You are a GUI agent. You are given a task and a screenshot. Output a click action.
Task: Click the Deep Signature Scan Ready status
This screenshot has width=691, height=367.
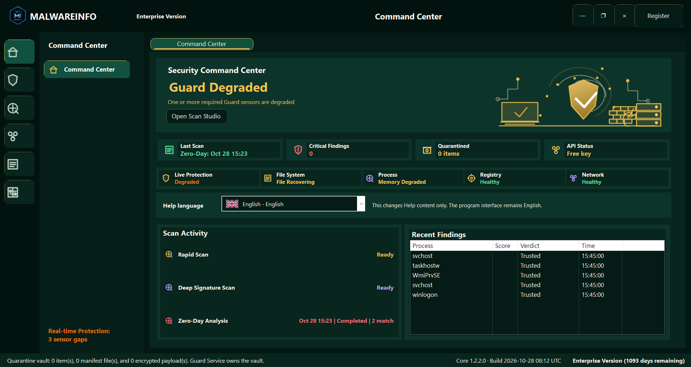pos(385,287)
